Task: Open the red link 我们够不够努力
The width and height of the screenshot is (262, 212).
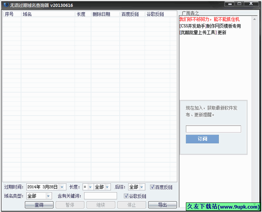Action: (209, 19)
